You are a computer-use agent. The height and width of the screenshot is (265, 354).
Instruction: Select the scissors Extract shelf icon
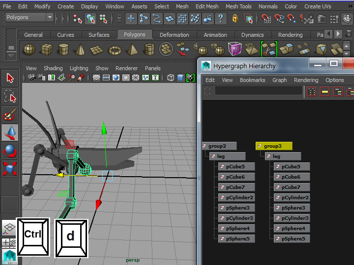(x=269, y=48)
